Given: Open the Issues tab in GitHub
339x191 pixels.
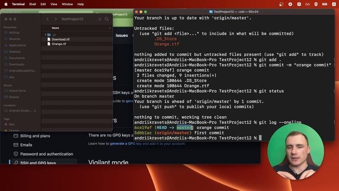Looking at the screenshot, I should pyautogui.click(x=121, y=36).
